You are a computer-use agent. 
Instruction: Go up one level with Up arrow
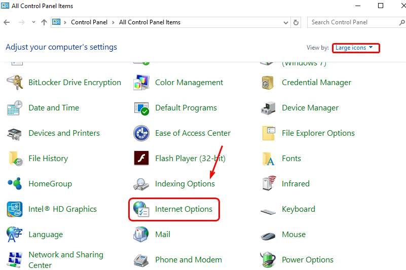(44, 22)
